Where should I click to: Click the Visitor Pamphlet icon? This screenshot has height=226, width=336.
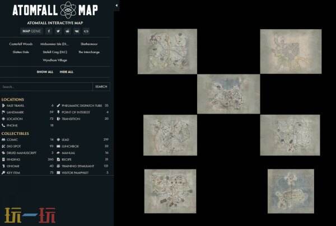click(58, 173)
